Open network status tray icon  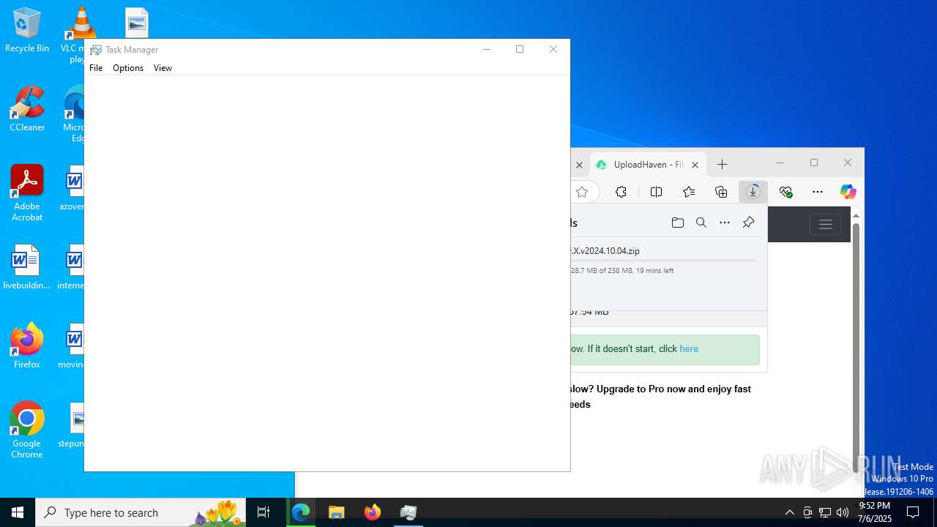[825, 512]
